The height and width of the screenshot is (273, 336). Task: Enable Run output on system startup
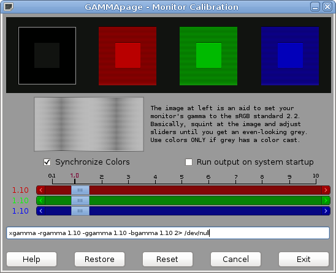point(189,162)
